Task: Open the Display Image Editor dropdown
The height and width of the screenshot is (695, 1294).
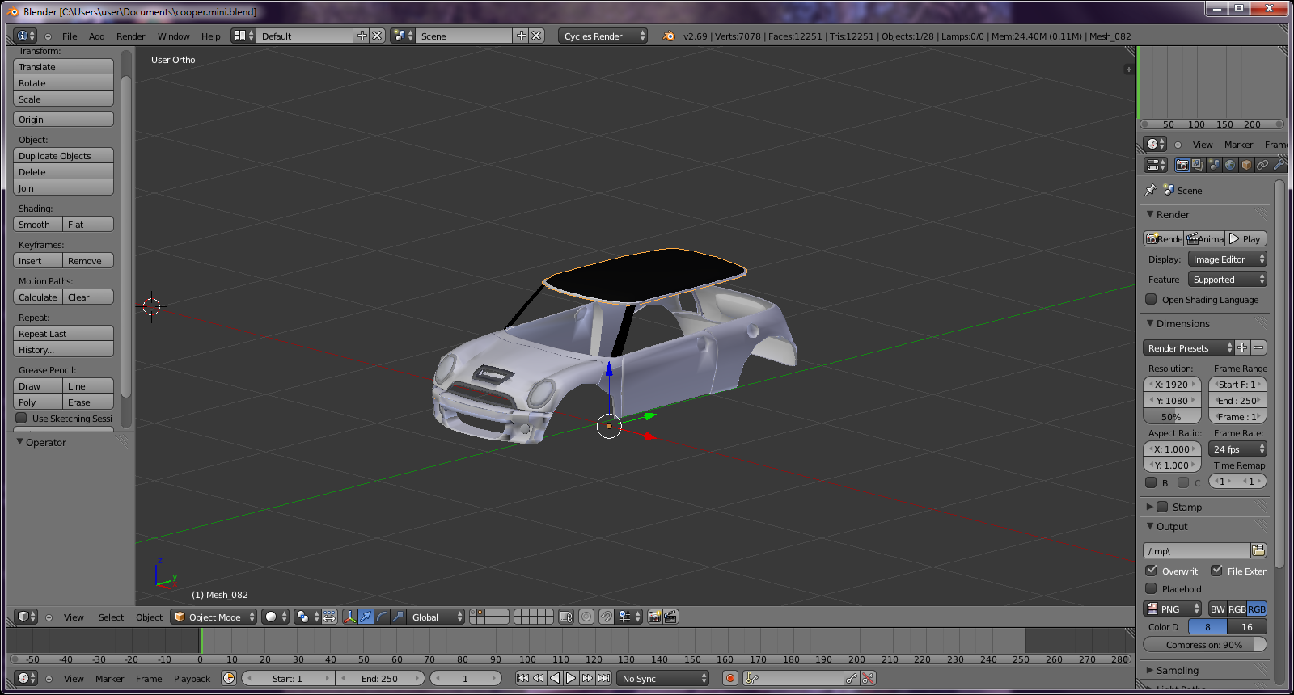Action: point(1227,259)
